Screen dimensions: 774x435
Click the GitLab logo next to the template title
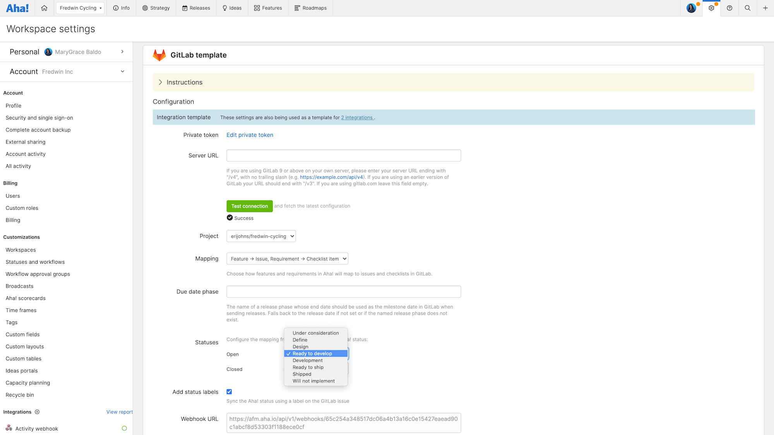(159, 55)
